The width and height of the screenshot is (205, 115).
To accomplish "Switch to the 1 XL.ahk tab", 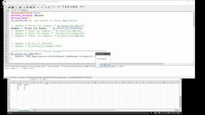I will click(x=7, y=10).
